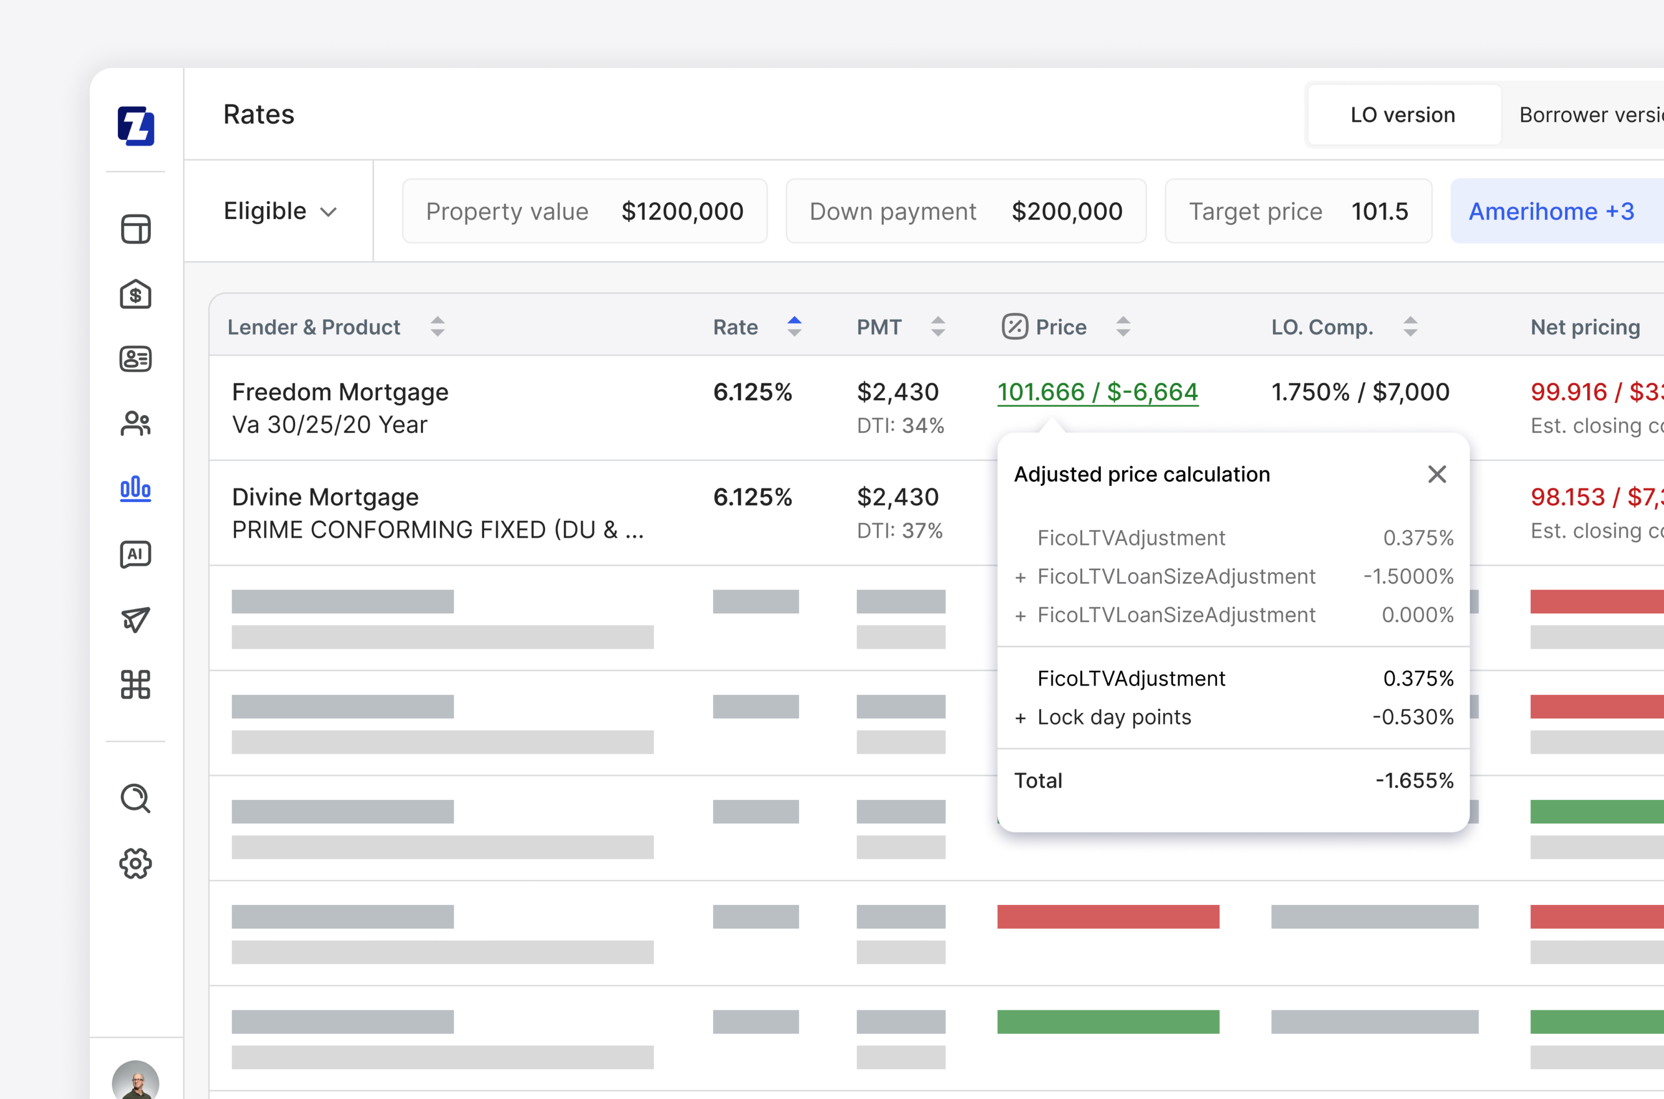Image resolution: width=1664 pixels, height=1099 pixels.
Task: Click the -1.5000% FicoLTVLoanSizeAdjustment row
Action: click(x=1234, y=576)
